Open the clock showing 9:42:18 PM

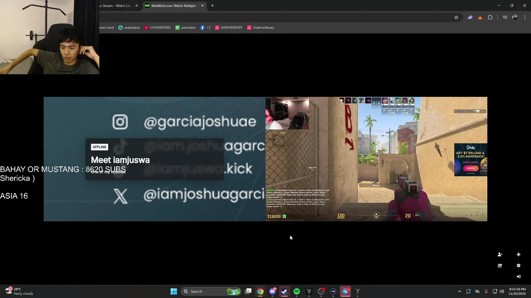517,291
